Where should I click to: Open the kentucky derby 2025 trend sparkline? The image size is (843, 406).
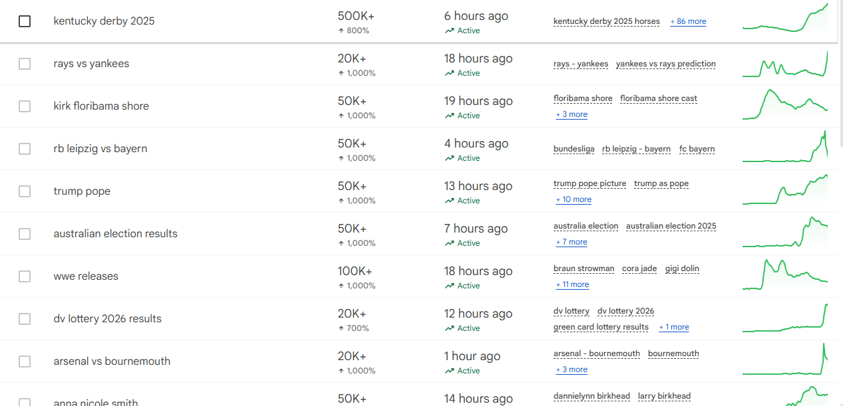pos(785,18)
